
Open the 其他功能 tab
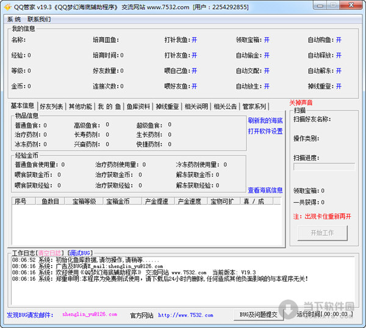click(81, 107)
